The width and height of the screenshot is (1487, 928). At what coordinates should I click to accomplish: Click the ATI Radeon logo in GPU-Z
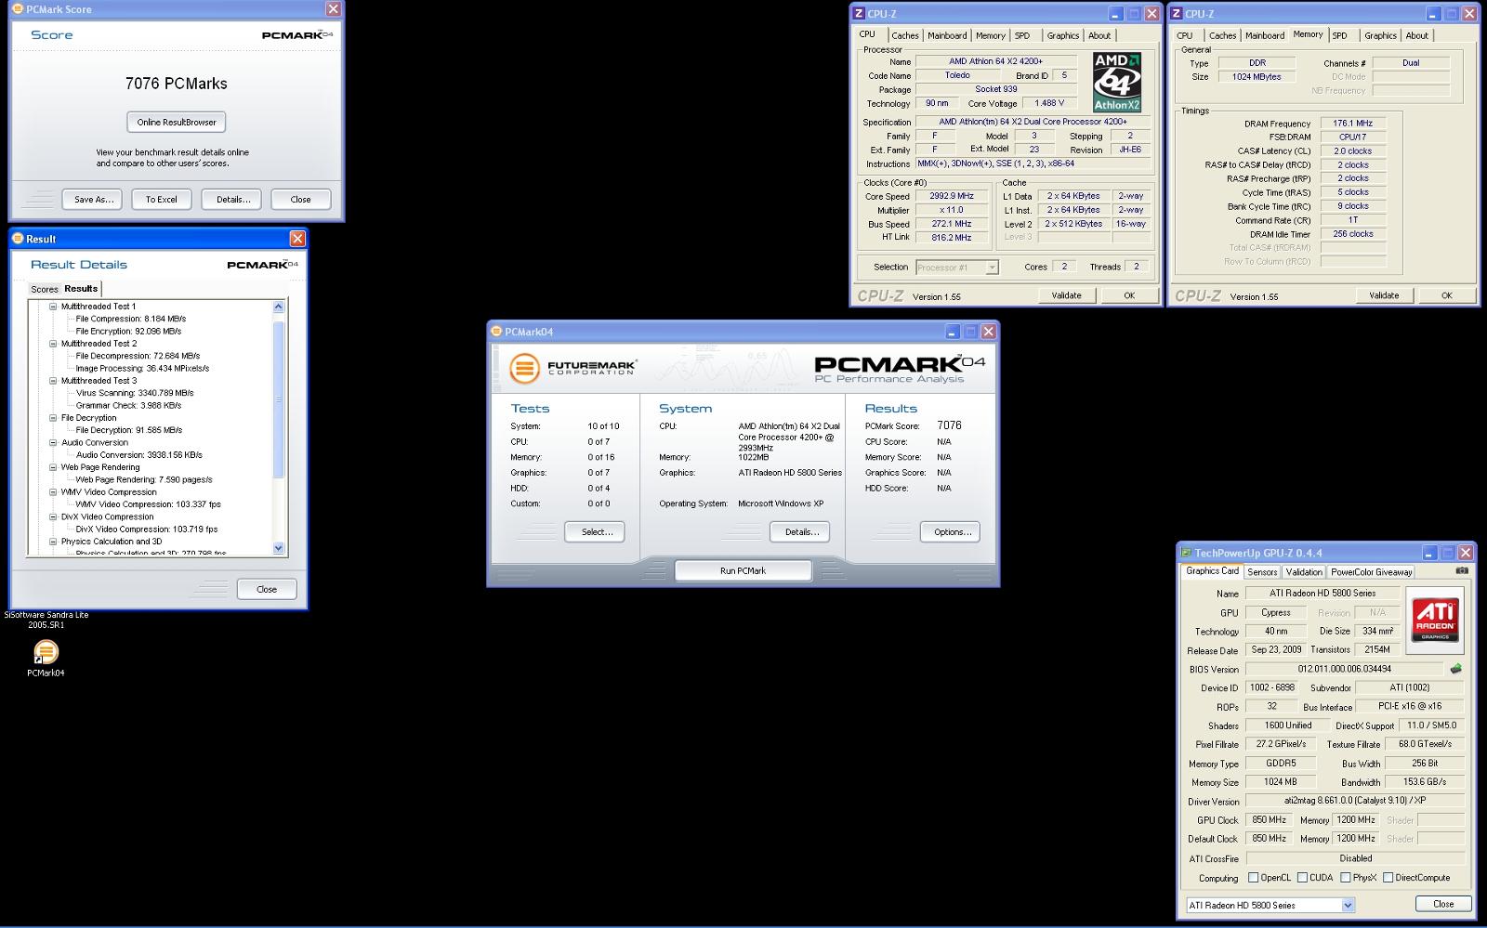click(1435, 621)
